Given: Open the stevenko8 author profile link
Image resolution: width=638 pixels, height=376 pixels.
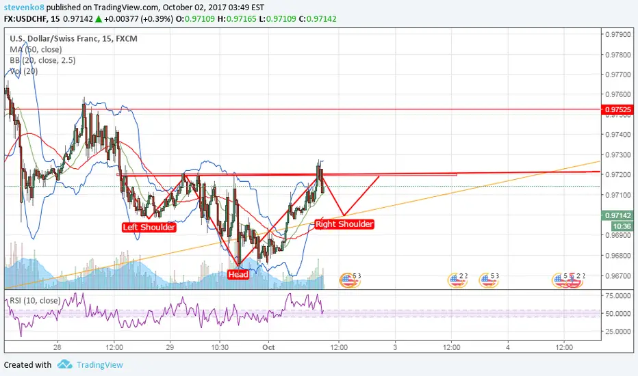Looking at the screenshot, I should click(x=24, y=8).
